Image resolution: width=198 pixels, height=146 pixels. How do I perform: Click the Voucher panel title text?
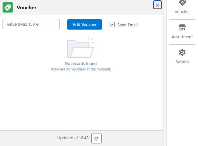pyautogui.click(x=26, y=8)
